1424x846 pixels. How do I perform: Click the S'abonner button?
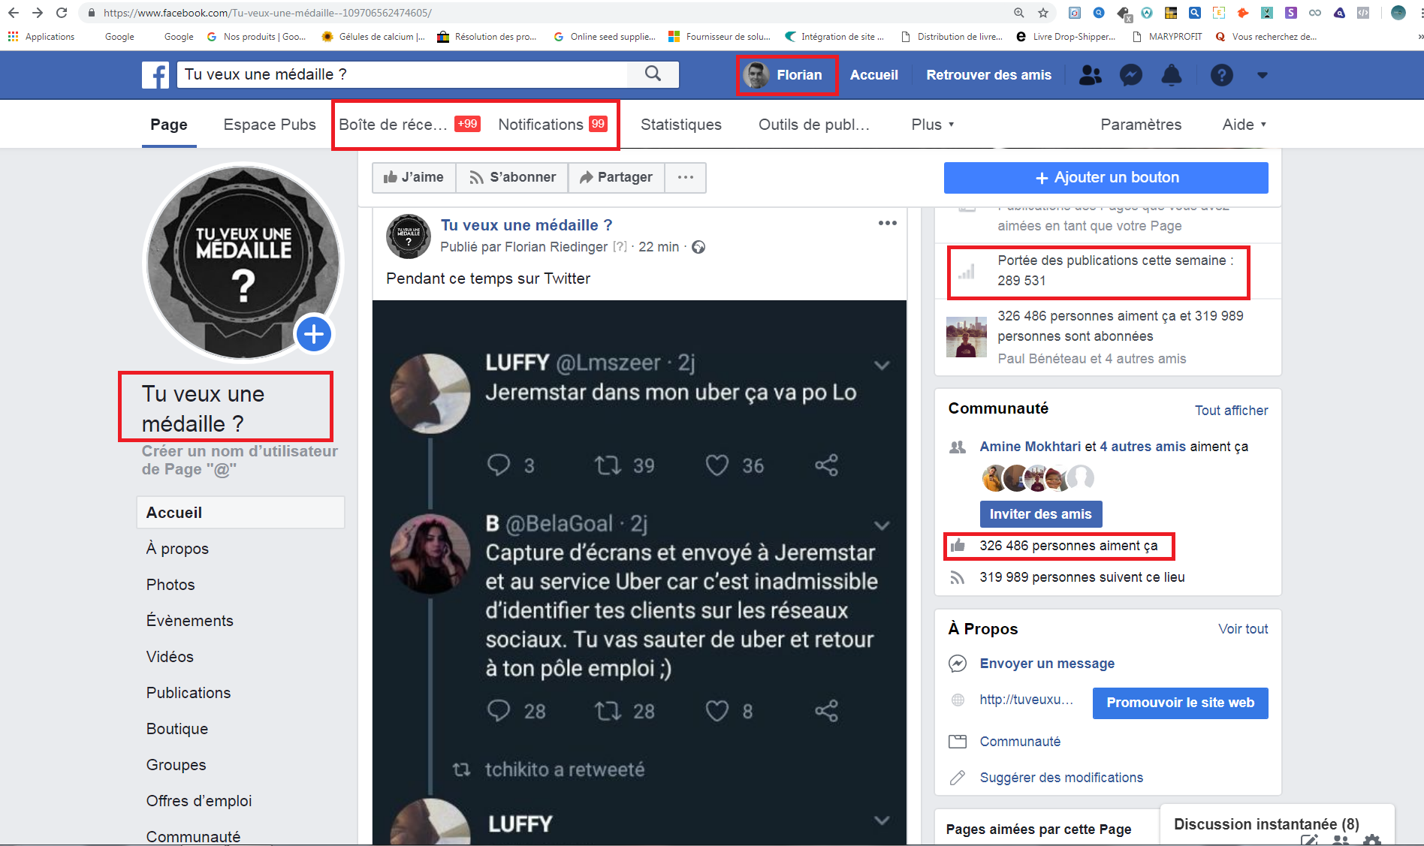[512, 178]
